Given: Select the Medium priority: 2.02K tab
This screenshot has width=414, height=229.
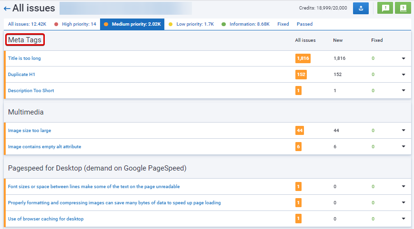Looking at the screenshot, I should point(132,24).
